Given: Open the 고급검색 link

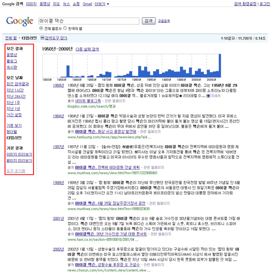Looking at the screenshot, I should (164, 21).
